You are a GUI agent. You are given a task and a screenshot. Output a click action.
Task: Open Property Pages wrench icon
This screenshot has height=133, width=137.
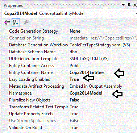[x=26, y=22]
